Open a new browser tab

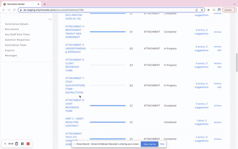[x=44, y=4]
